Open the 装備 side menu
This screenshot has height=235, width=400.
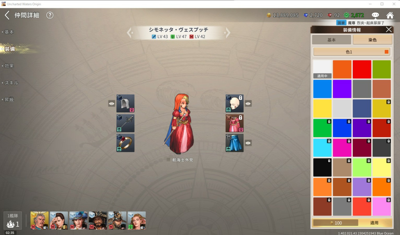coord(10,49)
